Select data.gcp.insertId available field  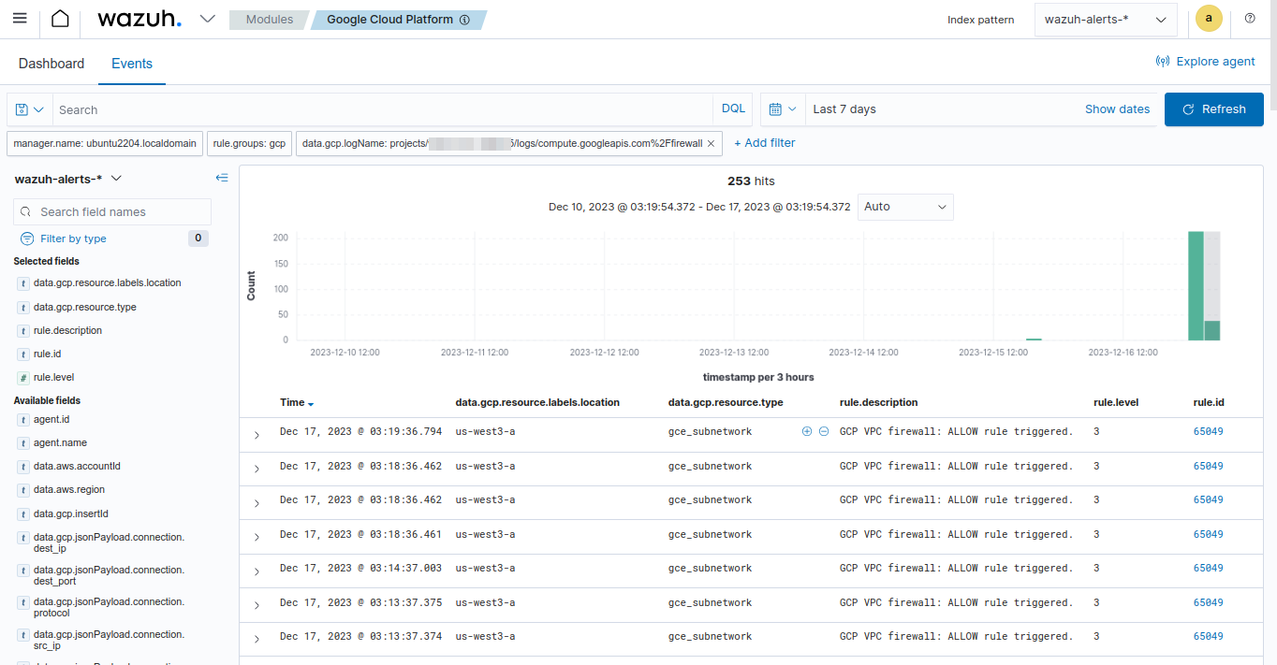71,513
